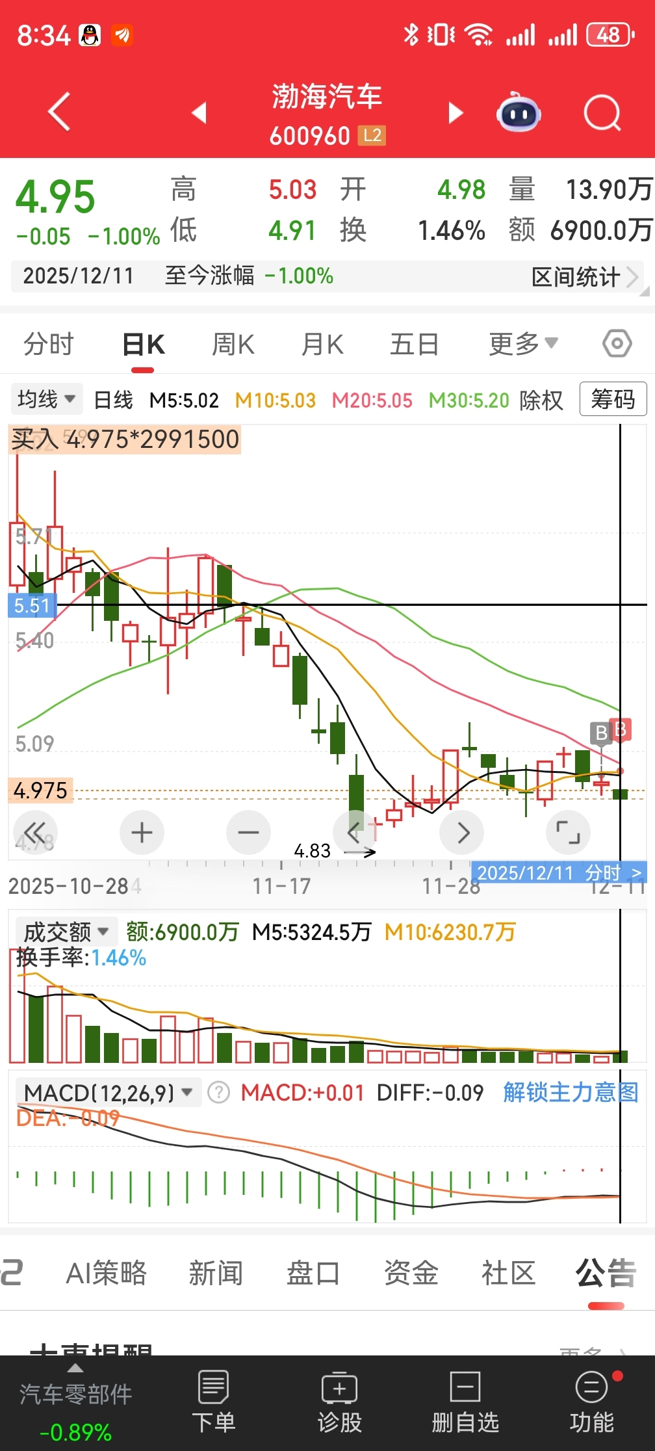Tap 删自选 to remove from watchlist
This screenshot has height=1451, width=655.
click(465, 1402)
